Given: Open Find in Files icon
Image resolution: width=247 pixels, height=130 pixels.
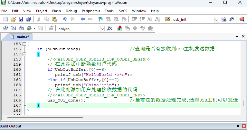Looking at the screenshot, I should [167, 19].
